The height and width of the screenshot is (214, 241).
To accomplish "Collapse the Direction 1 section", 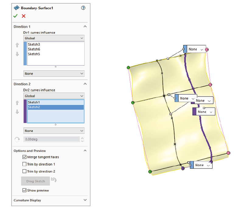I will click(85, 26).
